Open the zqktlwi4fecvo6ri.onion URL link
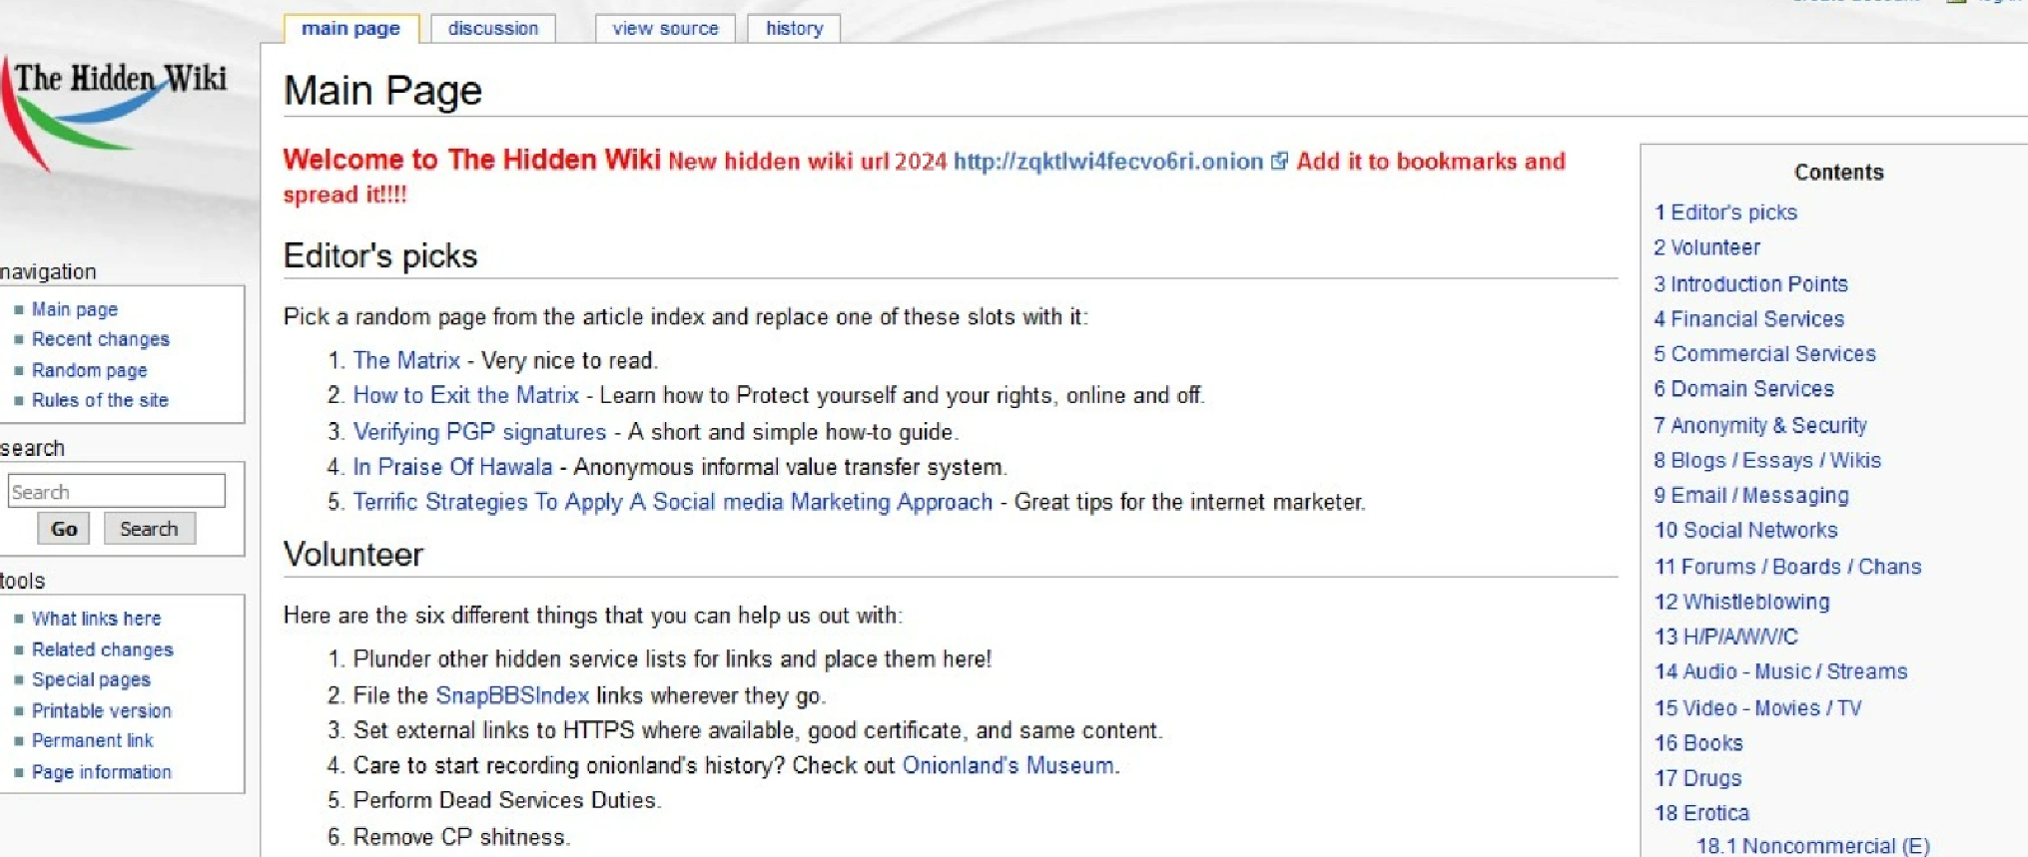This screenshot has width=2028, height=857. (1108, 162)
